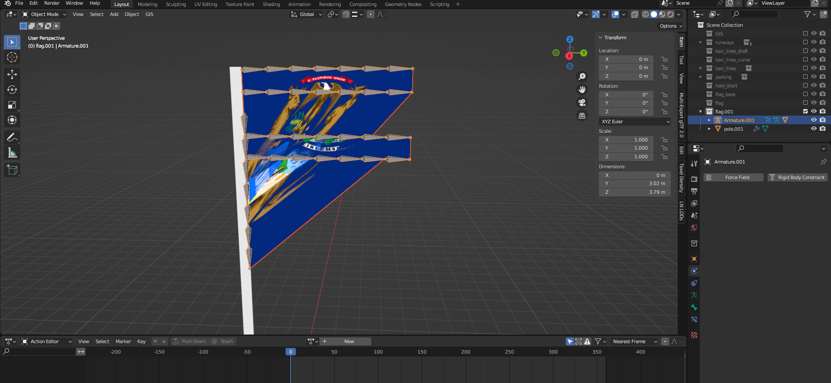Open the Bone properties tab
The image size is (831, 383).
[694, 307]
